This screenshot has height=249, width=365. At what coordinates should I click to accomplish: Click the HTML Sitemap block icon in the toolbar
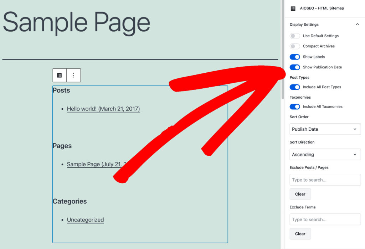pyautogui.click(x=59, y=75)
